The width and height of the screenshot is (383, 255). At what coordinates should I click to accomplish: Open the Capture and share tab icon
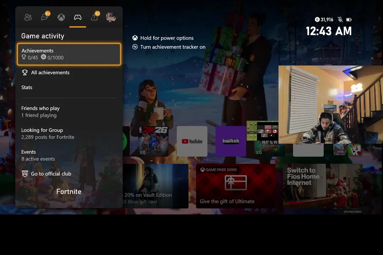click(94, 17)
